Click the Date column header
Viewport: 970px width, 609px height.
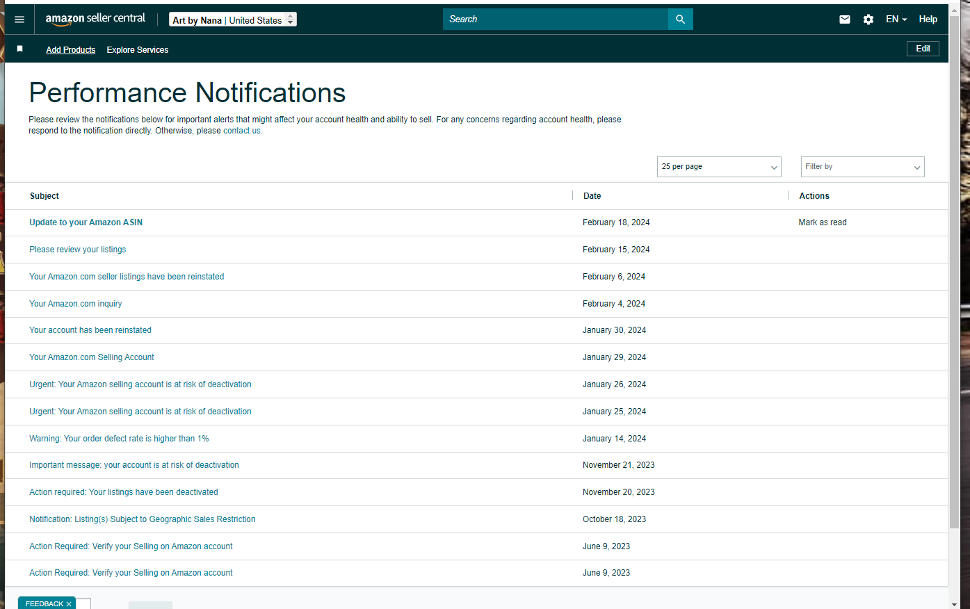pyautogui.click(x=592, y=196)
